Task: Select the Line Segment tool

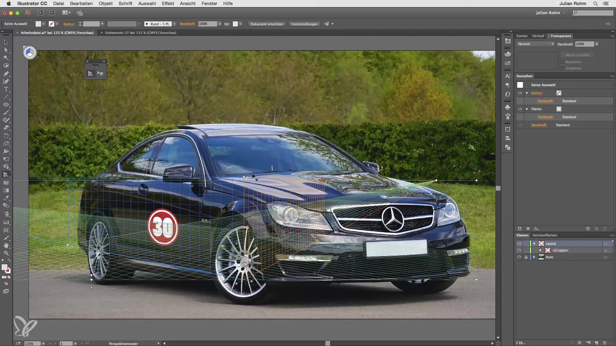Action: click(x=6, y=97)
